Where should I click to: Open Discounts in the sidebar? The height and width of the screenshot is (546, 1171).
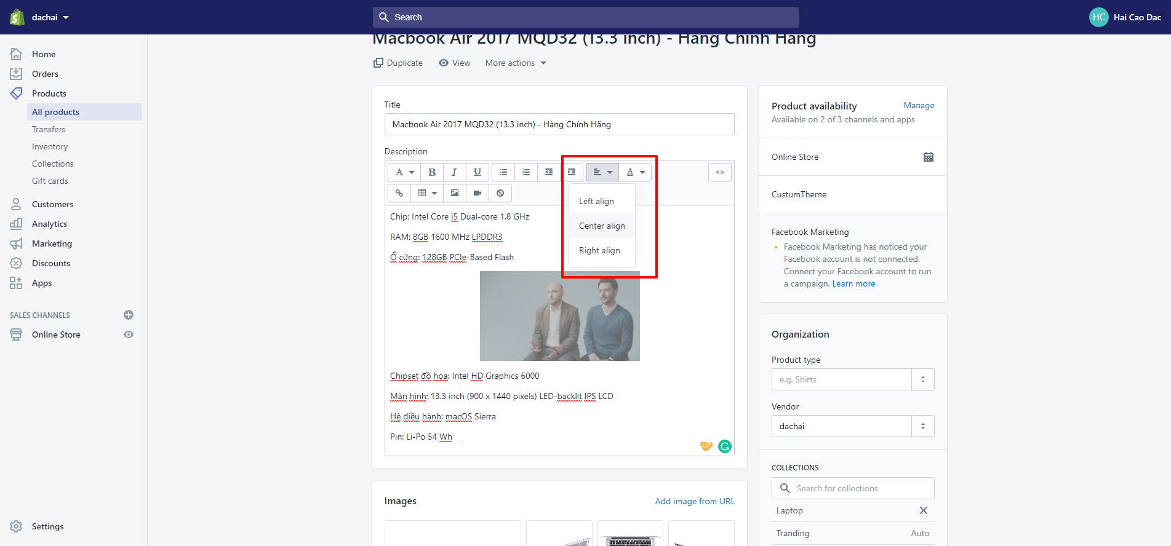coord(51,263)
